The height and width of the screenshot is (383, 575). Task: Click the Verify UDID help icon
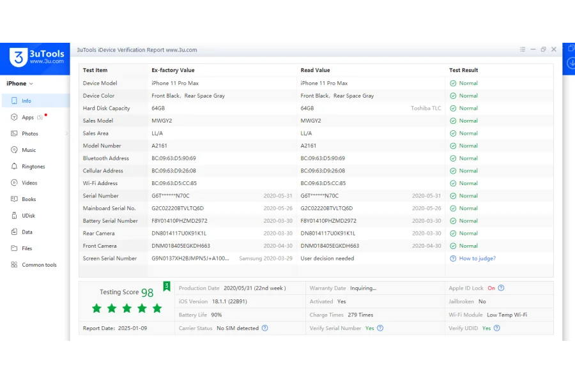click(496, 328)
